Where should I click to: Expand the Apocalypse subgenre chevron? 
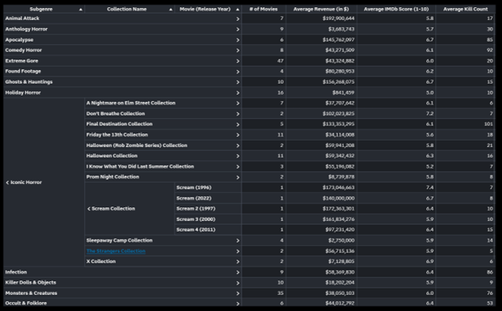pyautogui.click(x=237, y=40)
